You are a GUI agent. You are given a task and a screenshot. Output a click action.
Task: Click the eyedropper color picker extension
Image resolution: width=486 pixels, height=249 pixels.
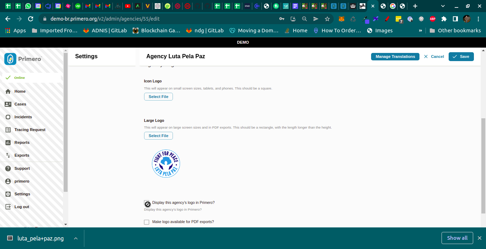[365, 19]
